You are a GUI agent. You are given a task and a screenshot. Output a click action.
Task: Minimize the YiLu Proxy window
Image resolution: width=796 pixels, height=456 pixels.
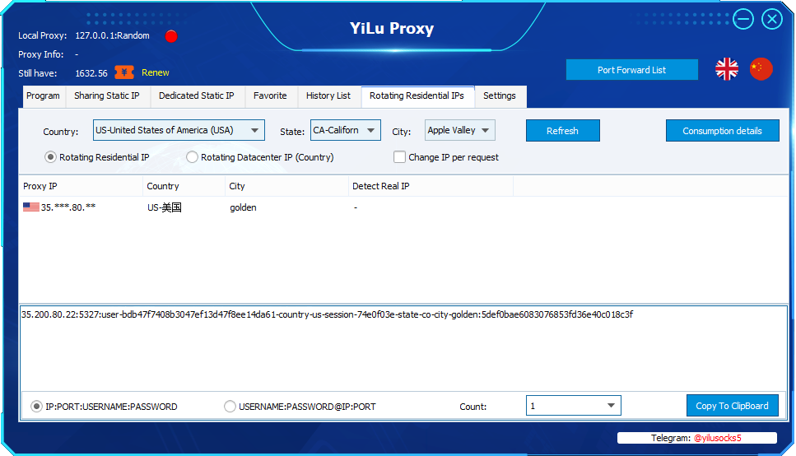click(743, 19)
